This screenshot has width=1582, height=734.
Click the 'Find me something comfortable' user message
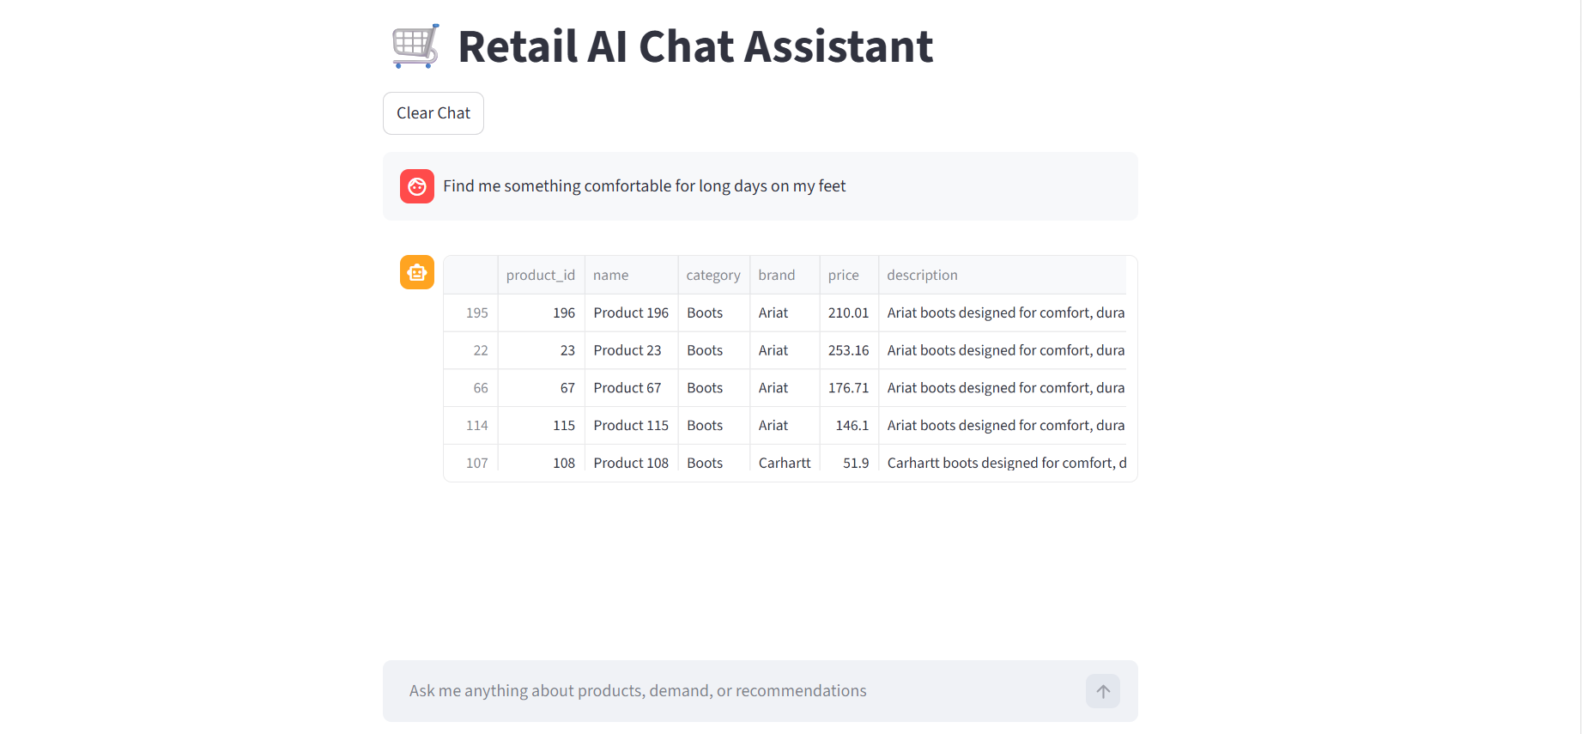click(644, 186)
